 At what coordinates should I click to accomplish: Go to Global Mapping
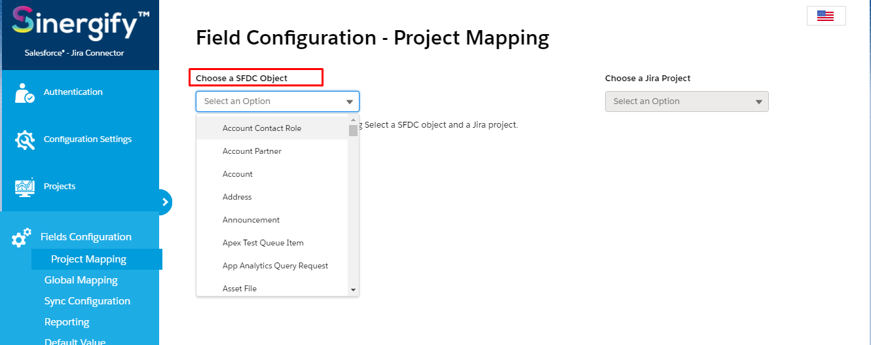(81, 280)
